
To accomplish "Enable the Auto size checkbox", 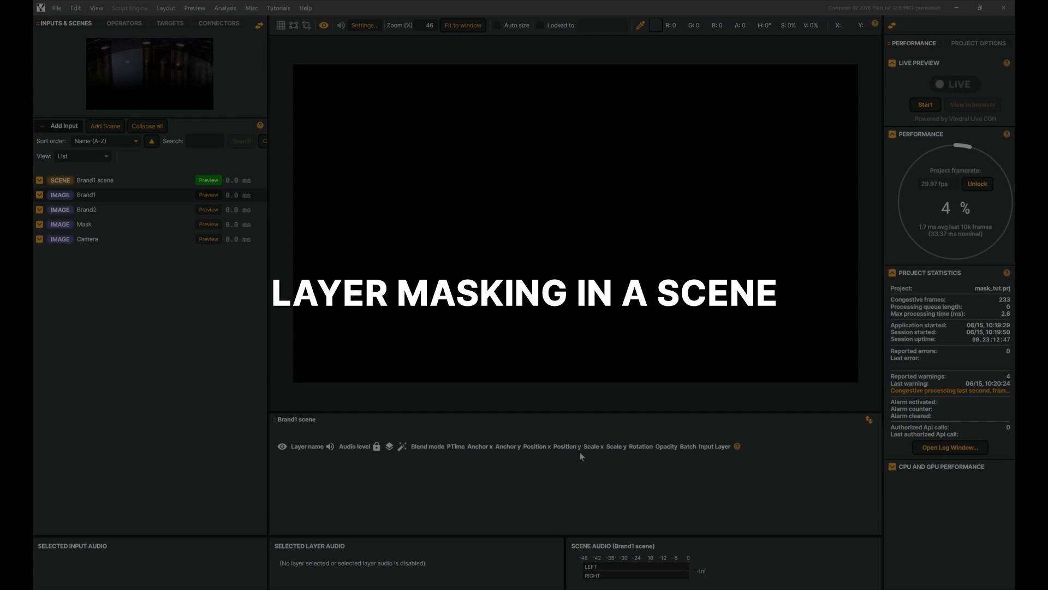I will click(x=497, y=25).
